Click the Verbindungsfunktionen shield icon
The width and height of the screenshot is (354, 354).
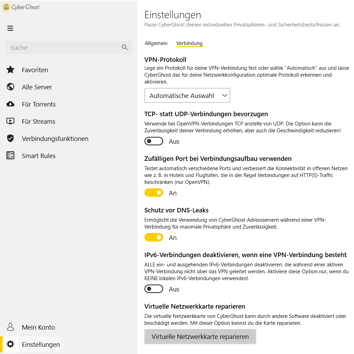(10, 138)
